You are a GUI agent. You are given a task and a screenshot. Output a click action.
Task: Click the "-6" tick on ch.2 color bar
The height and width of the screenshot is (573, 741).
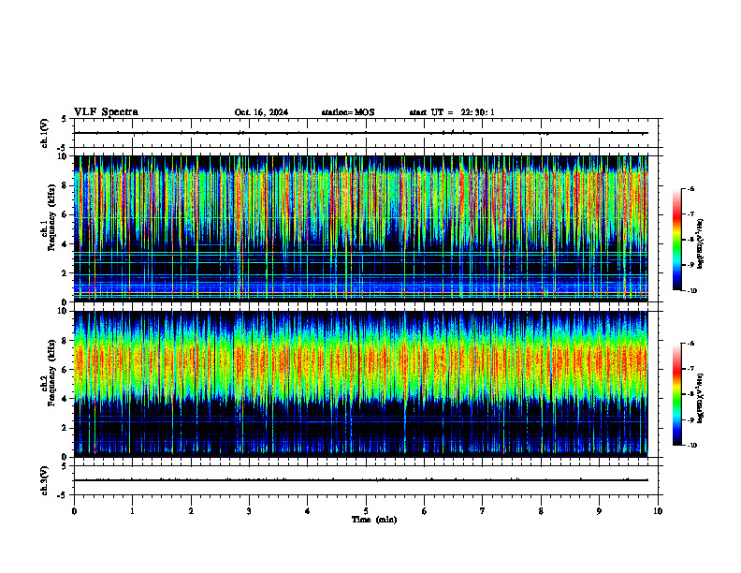(x=690, y=344)
